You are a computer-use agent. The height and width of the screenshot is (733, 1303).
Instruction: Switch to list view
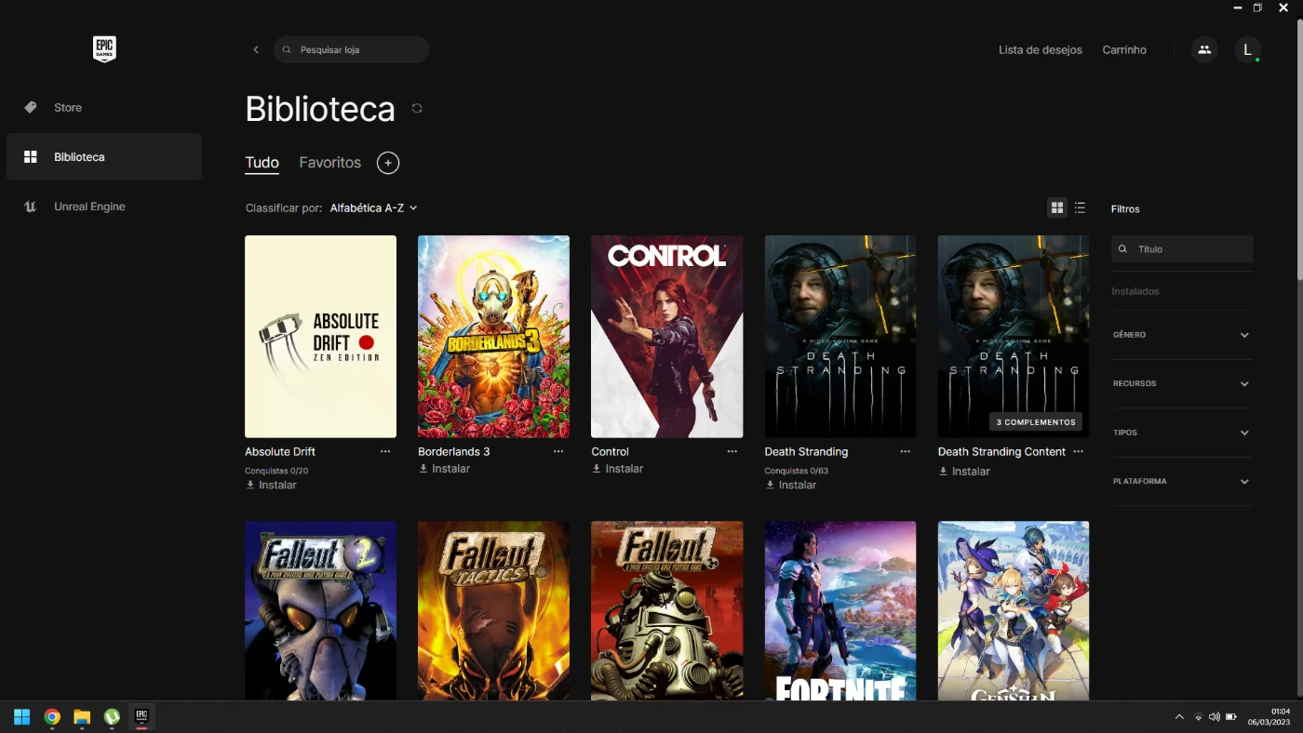click(1080, 207)
